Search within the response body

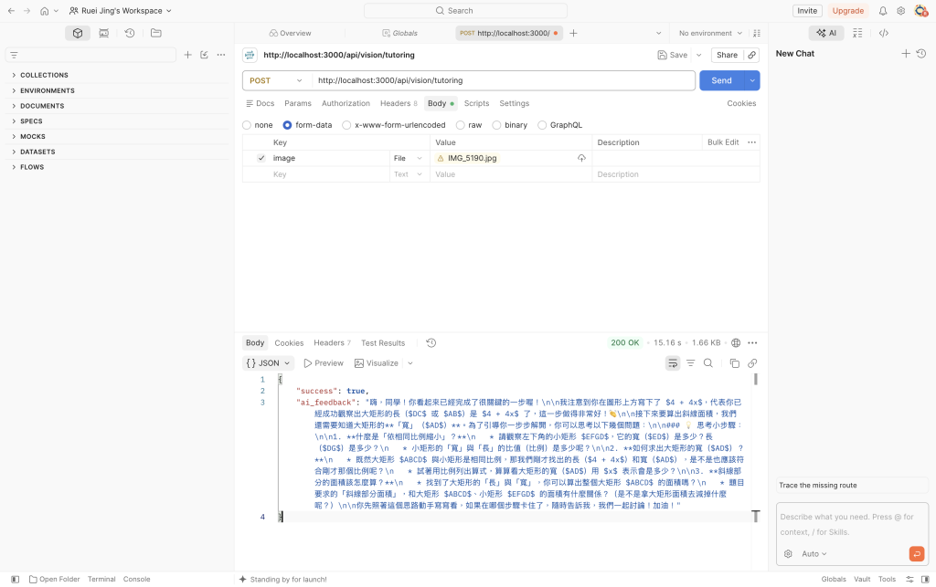point(708,363)
